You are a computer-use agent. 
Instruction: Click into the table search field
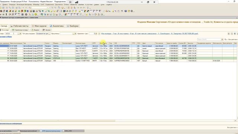point(209,39)
